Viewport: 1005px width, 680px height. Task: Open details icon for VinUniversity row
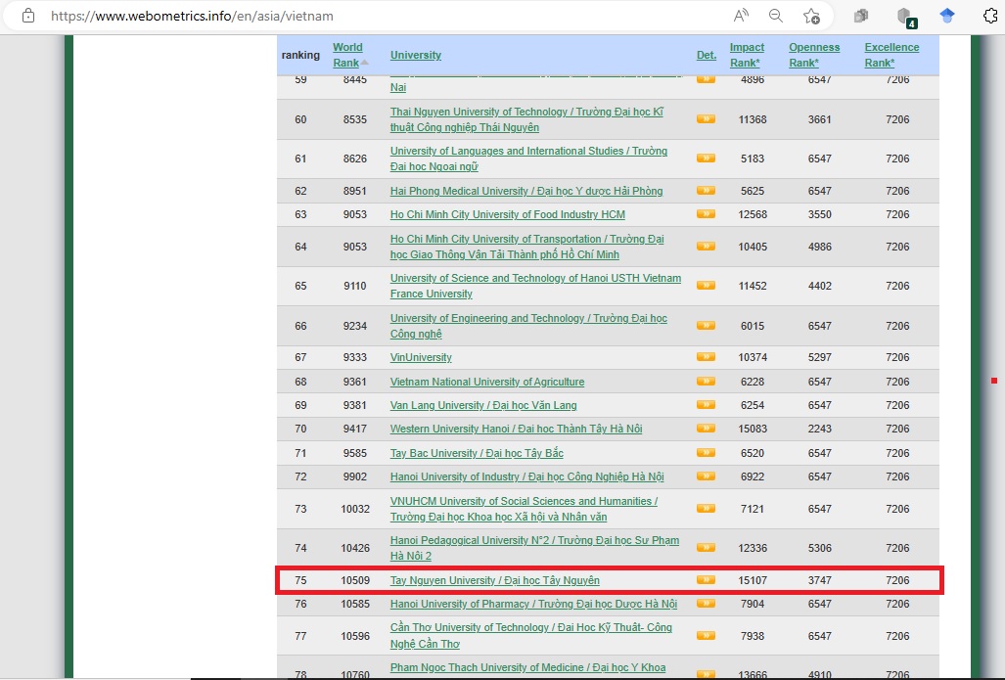[x=706, y=357]
